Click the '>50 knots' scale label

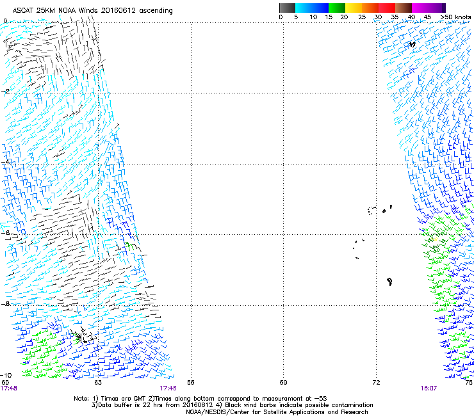tap(455, 17)
